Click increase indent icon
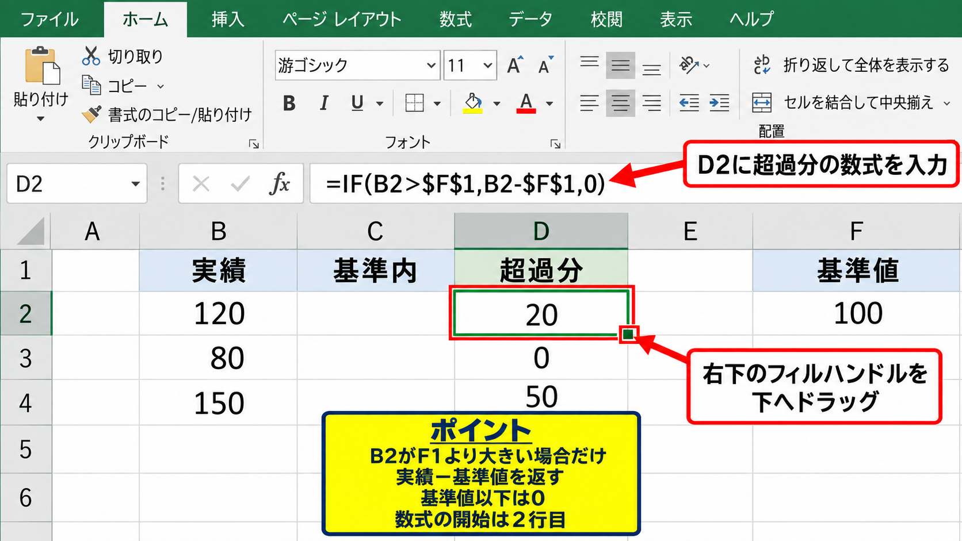This screenshot has width=962, height=541. coord(719,103)
